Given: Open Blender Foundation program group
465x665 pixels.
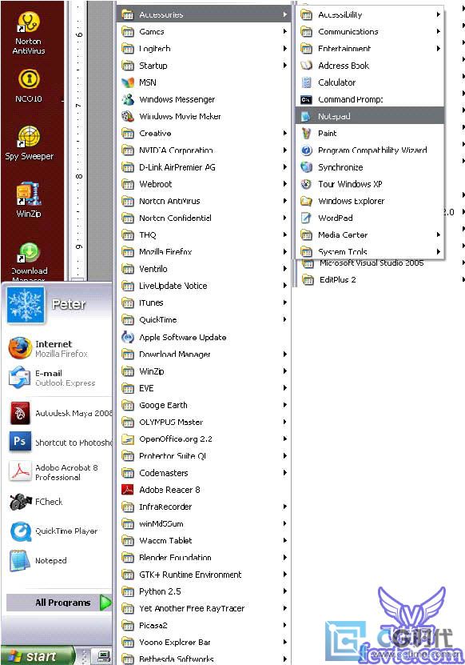Looking at the screenshot, I should coord(204,557).
